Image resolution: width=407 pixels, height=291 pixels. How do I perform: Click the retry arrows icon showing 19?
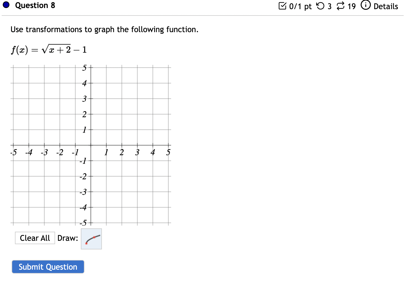click(x=341, y=6)
